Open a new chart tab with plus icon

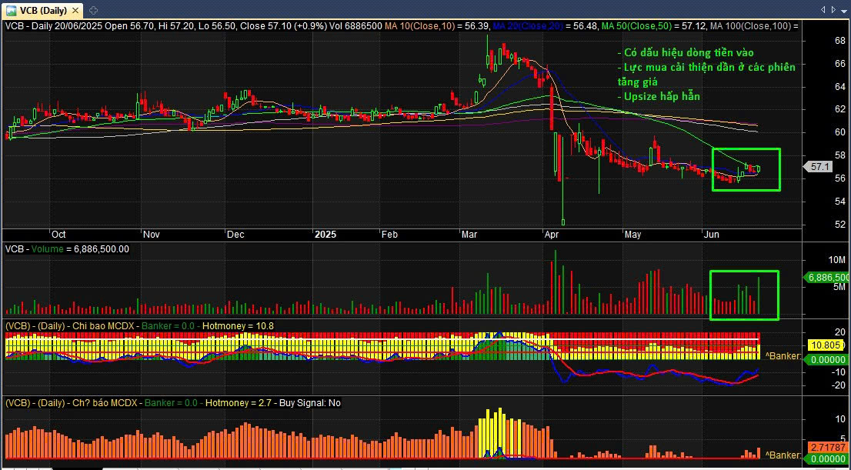[x=93, y=10]
